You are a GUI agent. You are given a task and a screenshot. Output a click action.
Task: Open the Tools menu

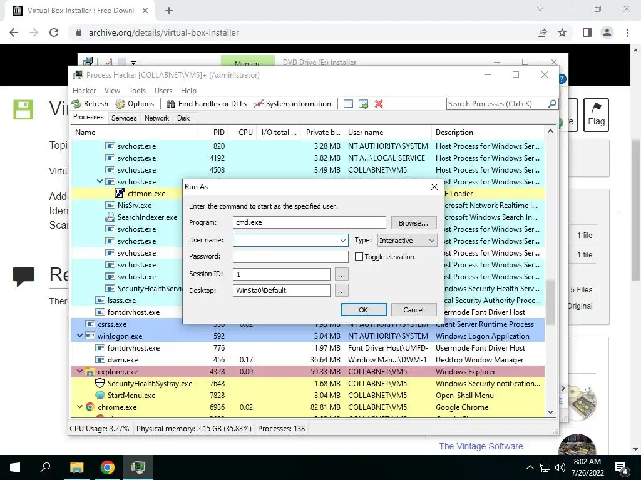[x=137, y=91]
